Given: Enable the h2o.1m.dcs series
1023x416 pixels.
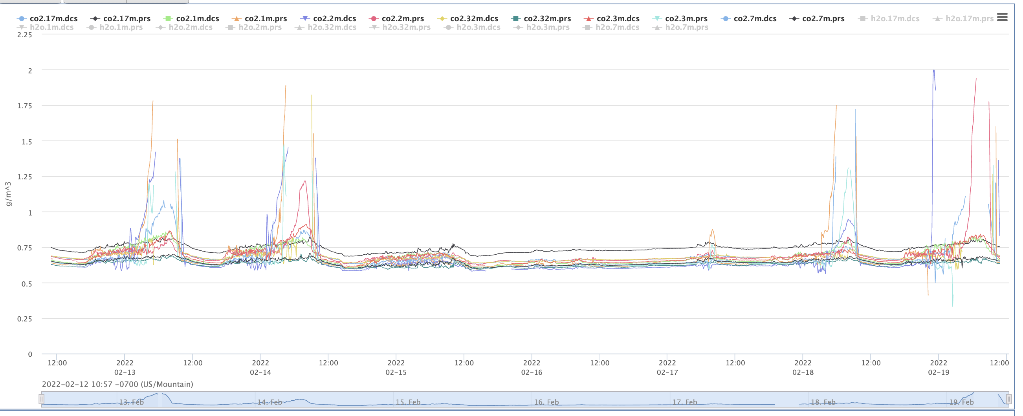Looking at the screenshot, I should point(51,27).
